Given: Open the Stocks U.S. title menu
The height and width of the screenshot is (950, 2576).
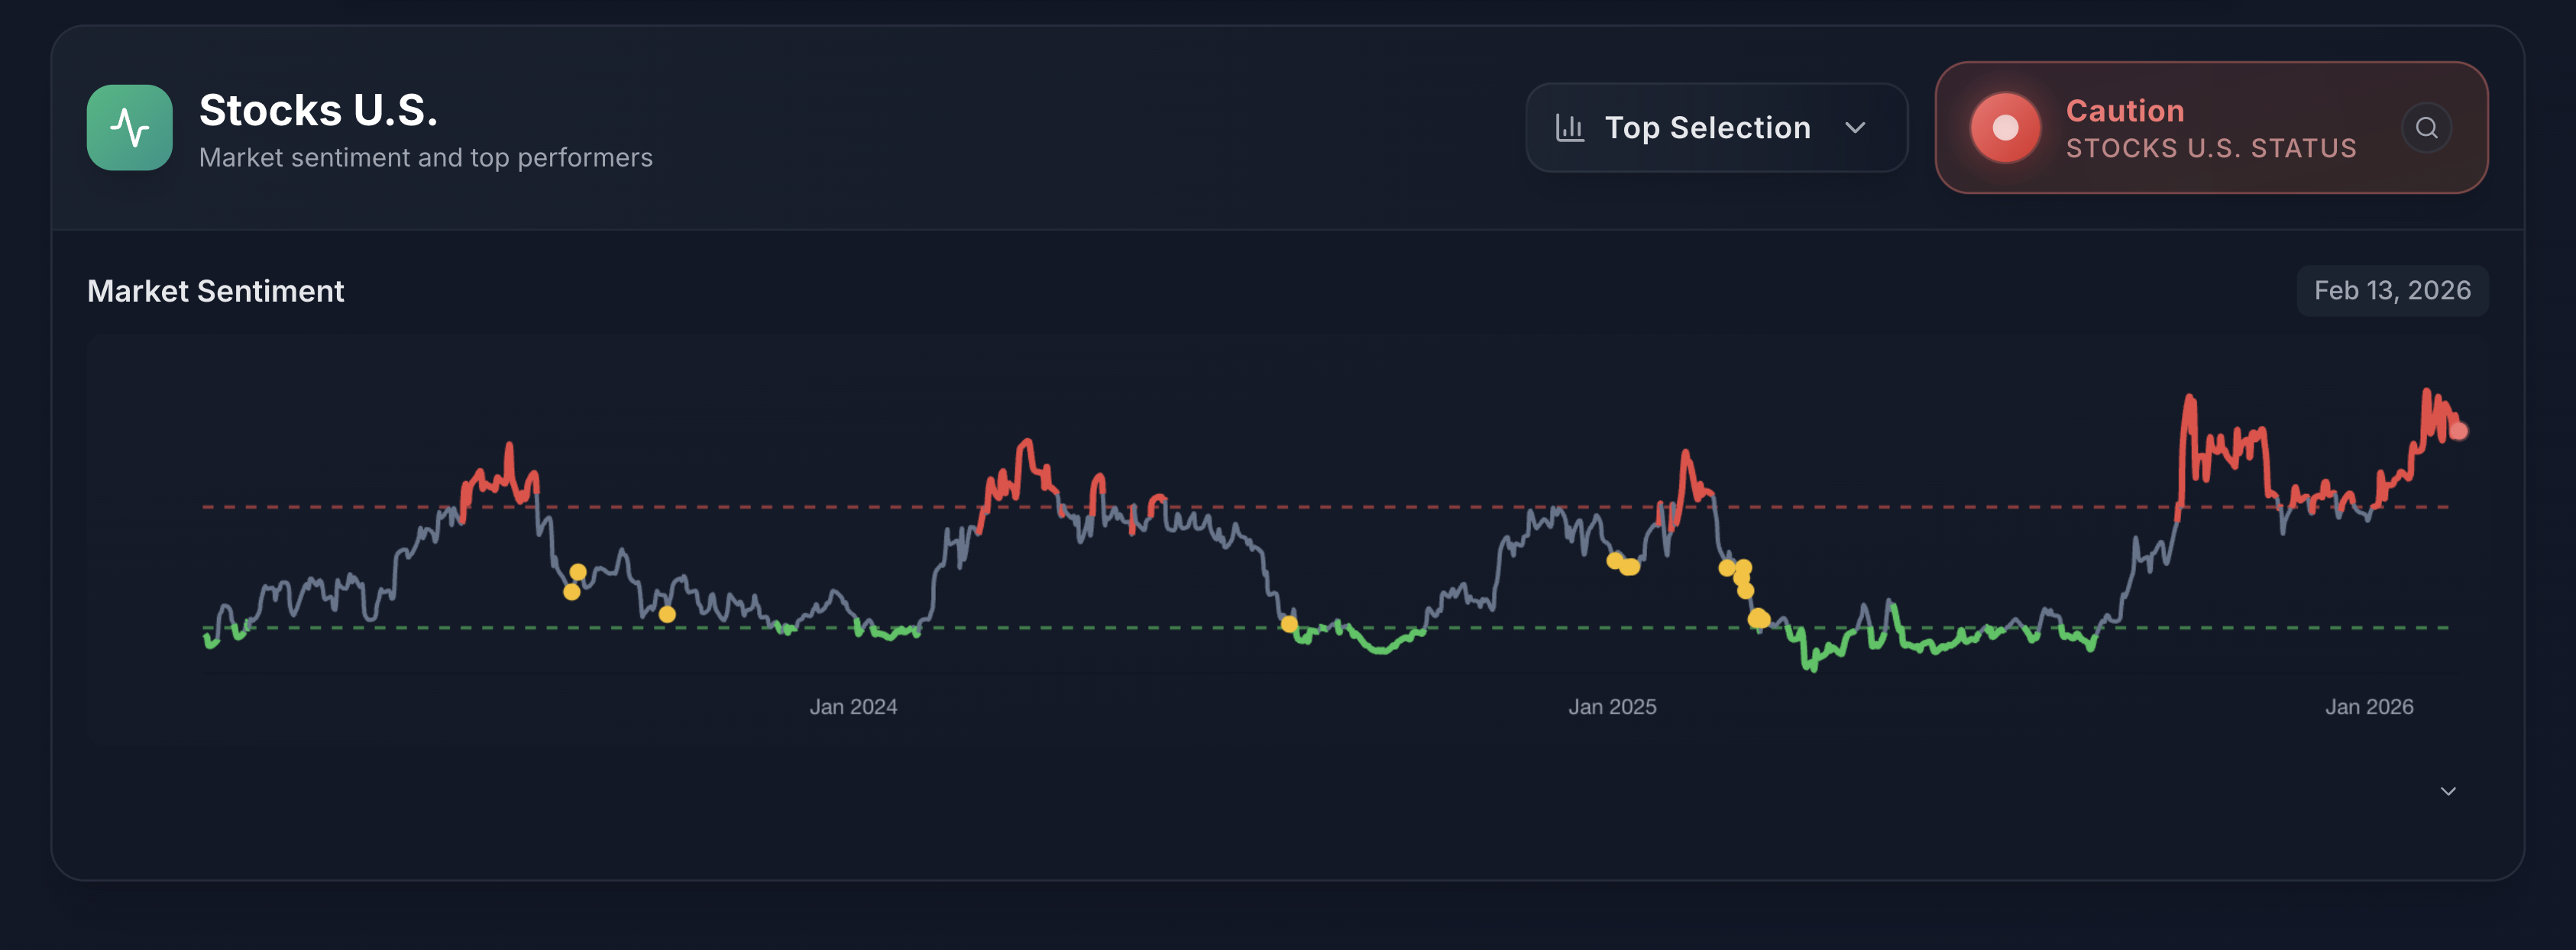Looking at the screenshot, I should [318, 110].
